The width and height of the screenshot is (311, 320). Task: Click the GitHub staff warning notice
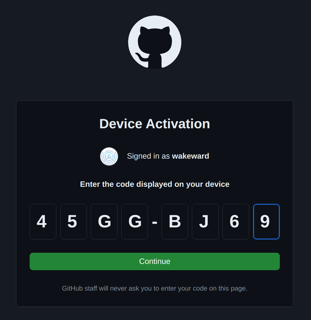pos(155,288)
